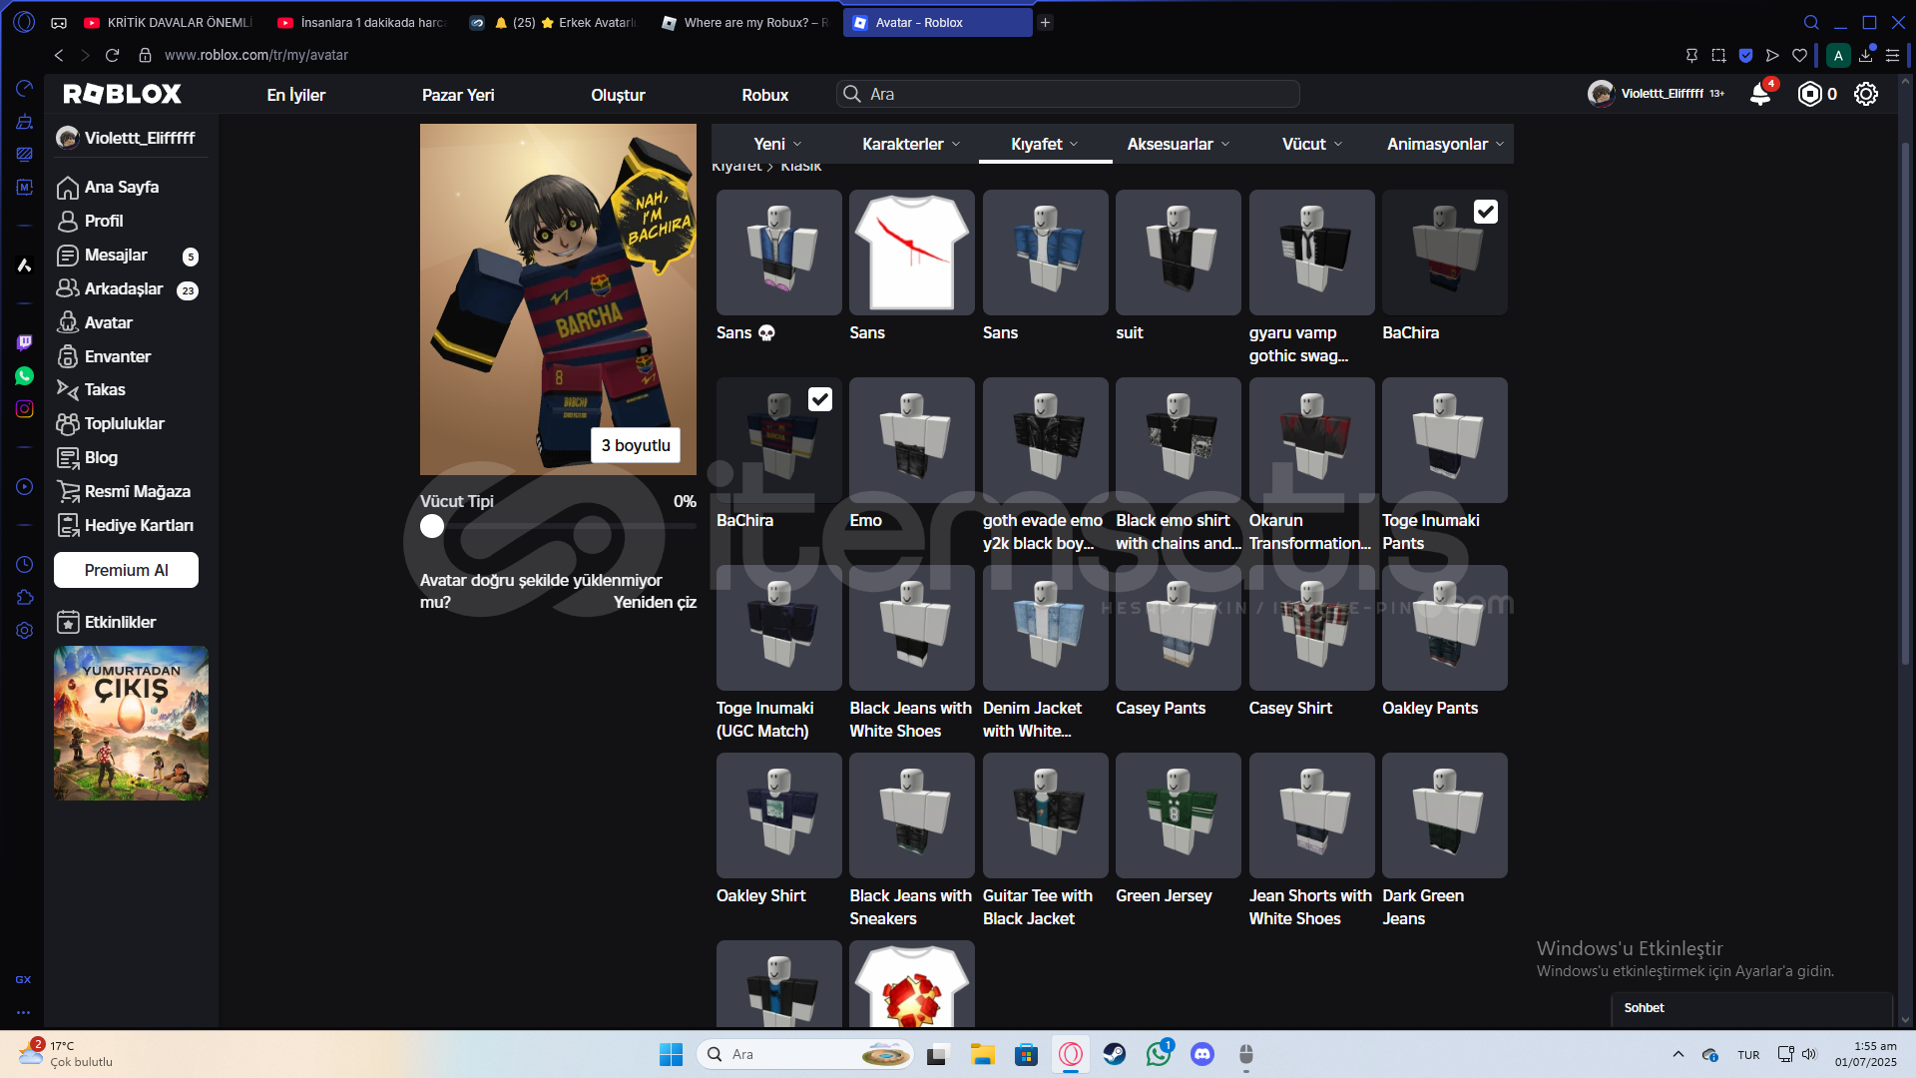
Task: Open the Roblox settings gear icon
Action: click(1866, 94)
